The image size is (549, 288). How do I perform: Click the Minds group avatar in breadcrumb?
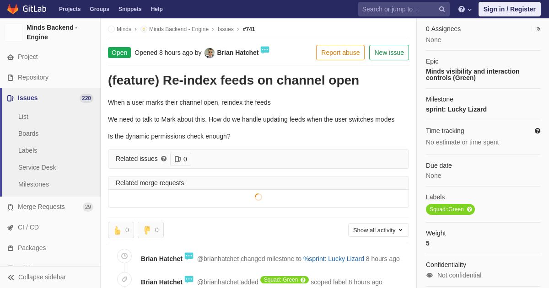click(111, 29)
